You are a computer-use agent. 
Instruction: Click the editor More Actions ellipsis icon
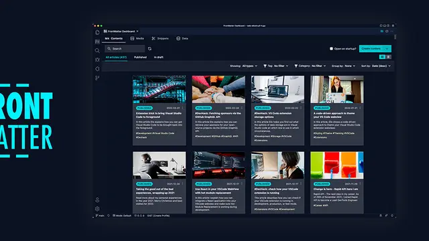pyautogui.click(x=391, y=31)
